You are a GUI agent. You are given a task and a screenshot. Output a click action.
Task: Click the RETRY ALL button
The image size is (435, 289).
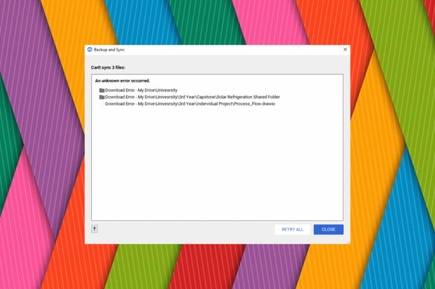tap(293, 229)
